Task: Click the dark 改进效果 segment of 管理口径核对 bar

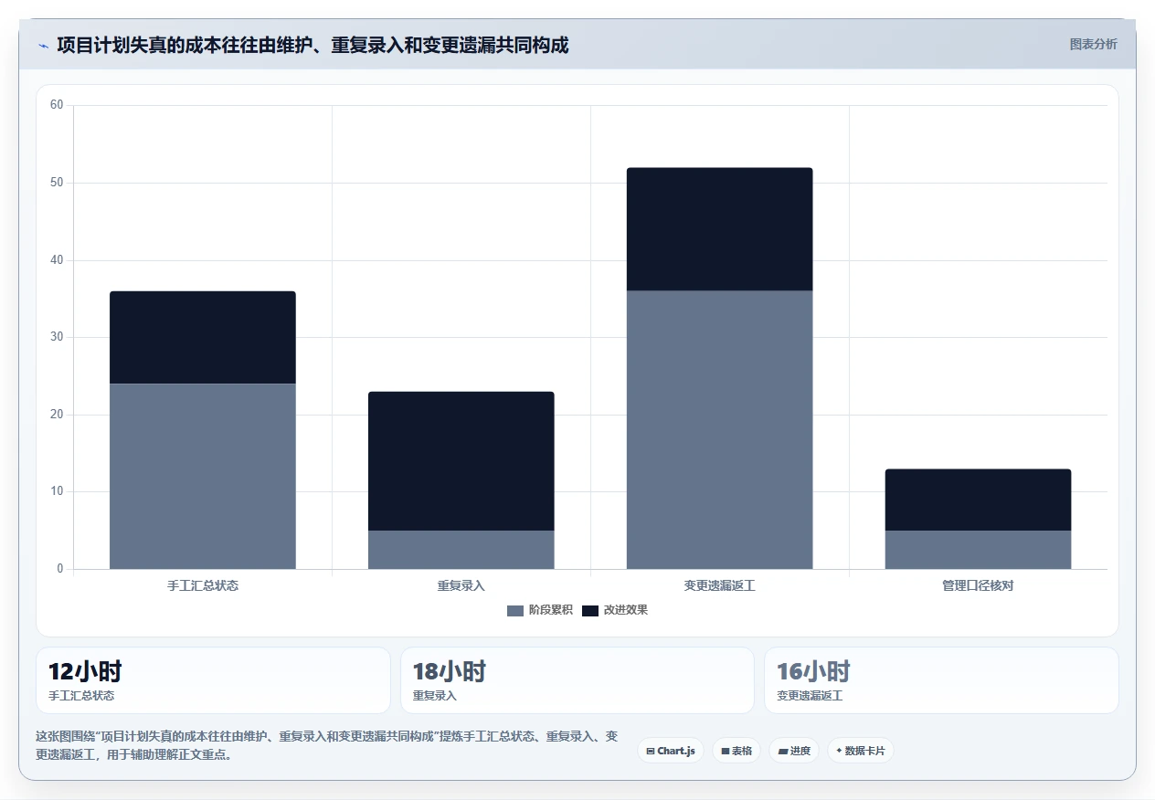Action: [978, 500]
